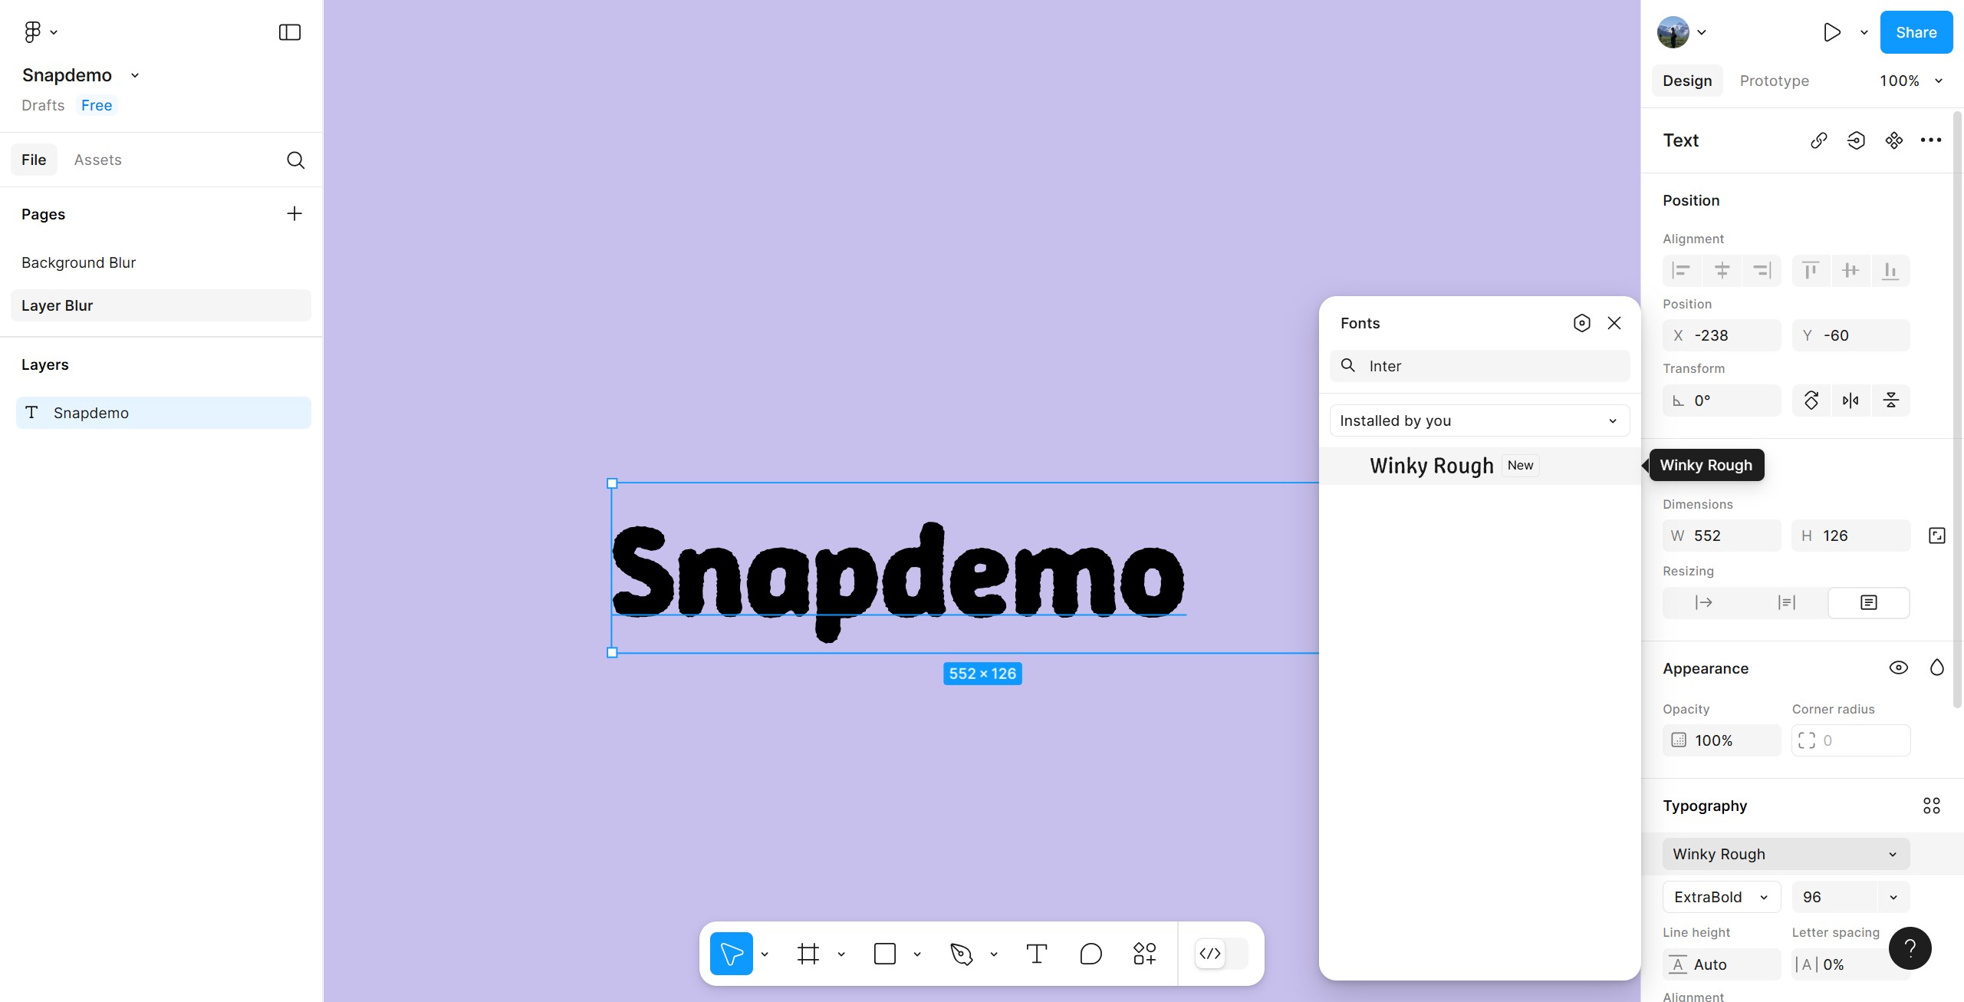Toggle Dev Mode switch
The height and width of the screenshot is (1002, 1964).
[x=1222, y=954]
